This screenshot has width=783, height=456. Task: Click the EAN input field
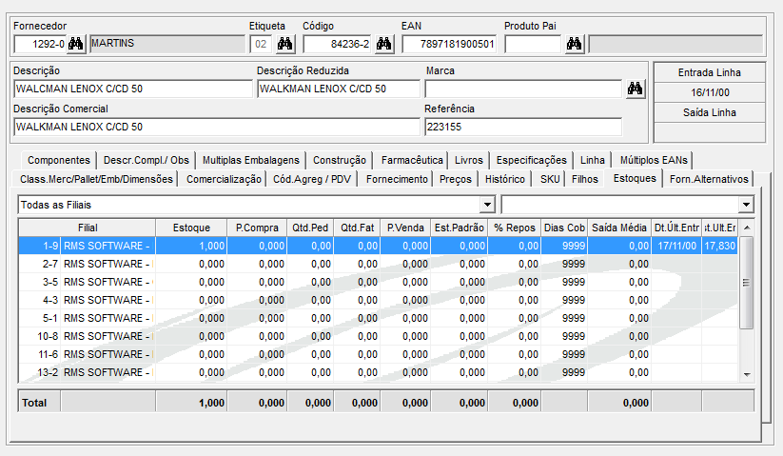pyautogui.click(x=448, y=44)
